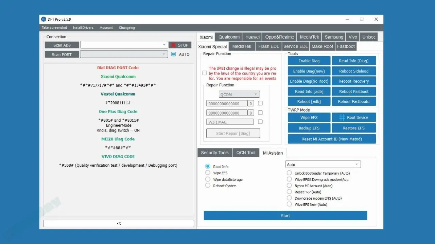Select Bypas MI Account (Auto) option
The width and height of the screenshot is (435, 244).
click(x=289, y=185)
